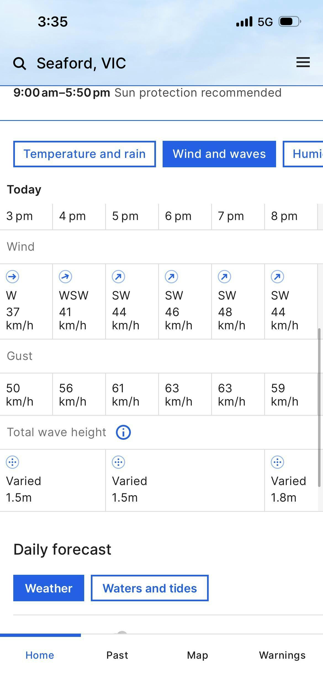Tap the Seaford, VIC location field
This screenshot has height=699, width=323.
tap(81, 63)
